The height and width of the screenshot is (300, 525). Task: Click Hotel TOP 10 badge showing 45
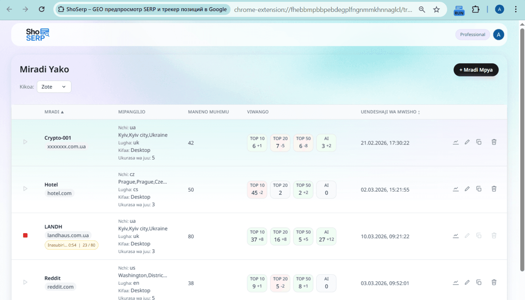(257, 189)
